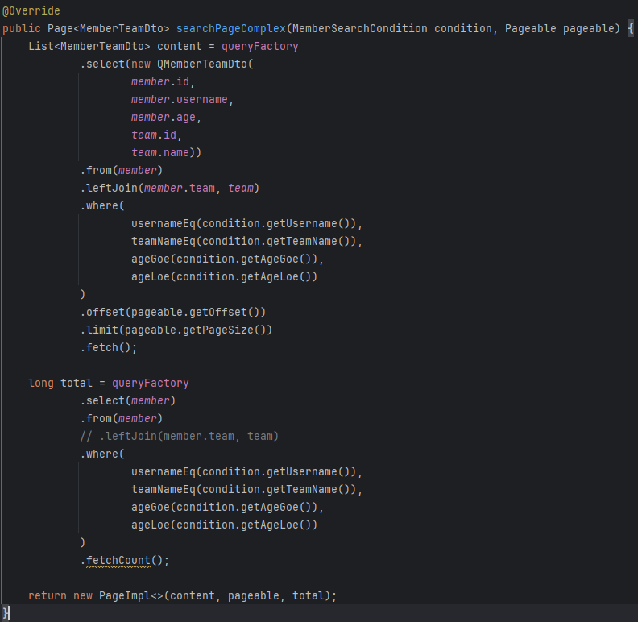Viewport: 638px width, 622px height.
Task: Click the @Override annotation
Action: point(31,11)
